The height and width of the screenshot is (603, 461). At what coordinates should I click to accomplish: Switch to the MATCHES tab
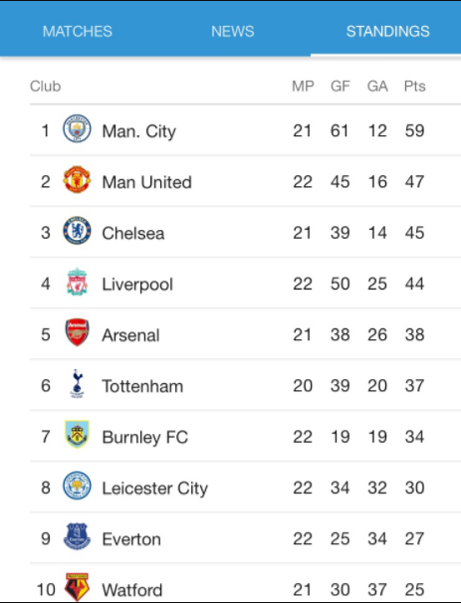pyautogui.click(x=78, y=31)
